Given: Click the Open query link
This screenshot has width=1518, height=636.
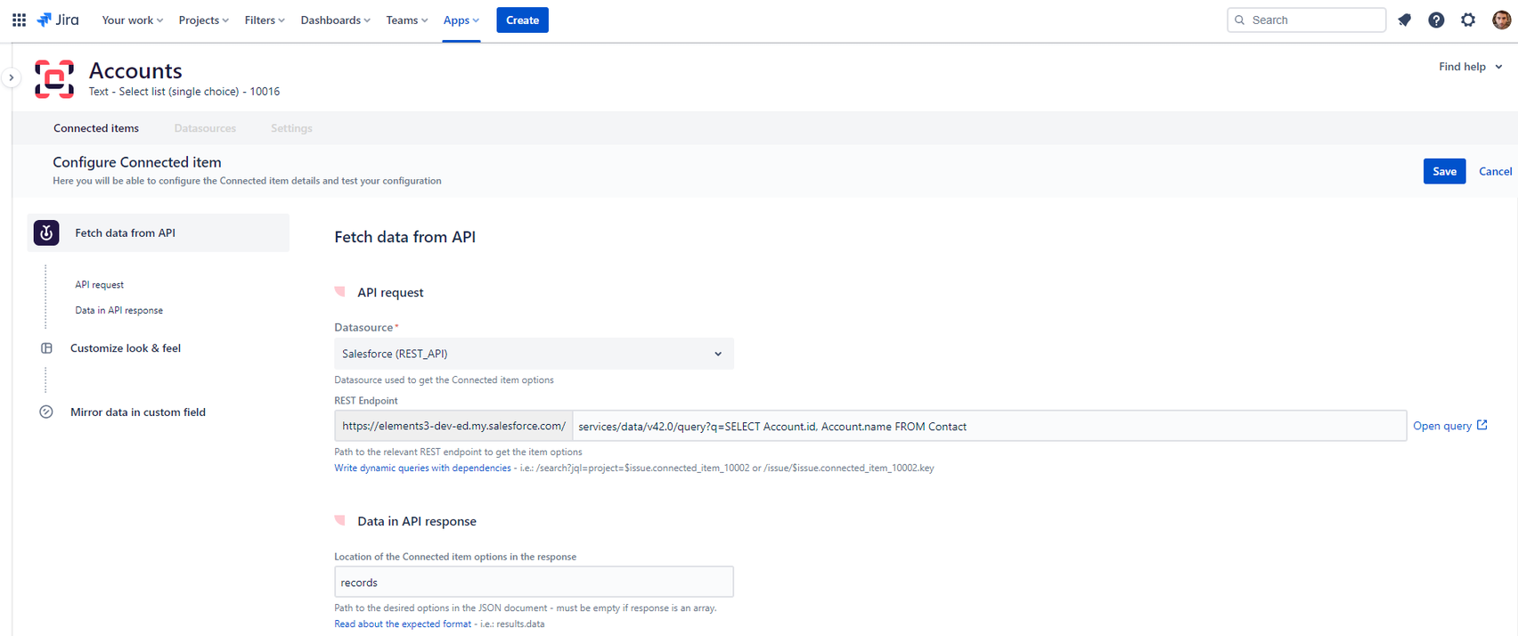Looking at the screenshot, I should (1449, 426).
